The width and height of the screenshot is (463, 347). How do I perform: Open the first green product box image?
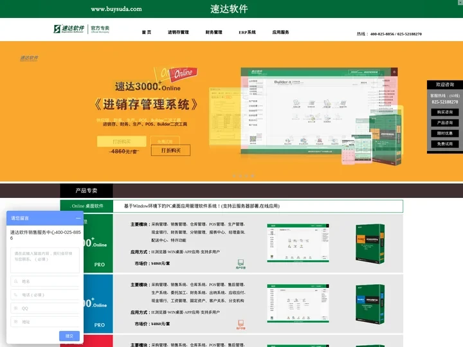pyautogui.click(x=370, y=244)
